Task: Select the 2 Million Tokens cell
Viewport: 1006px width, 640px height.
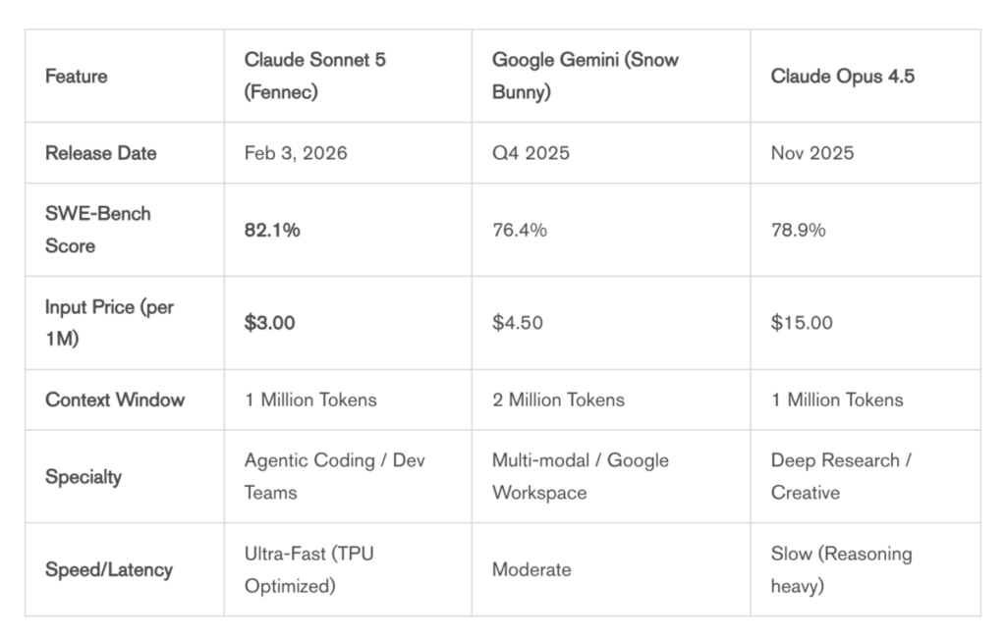Action: tap(558, 400)
